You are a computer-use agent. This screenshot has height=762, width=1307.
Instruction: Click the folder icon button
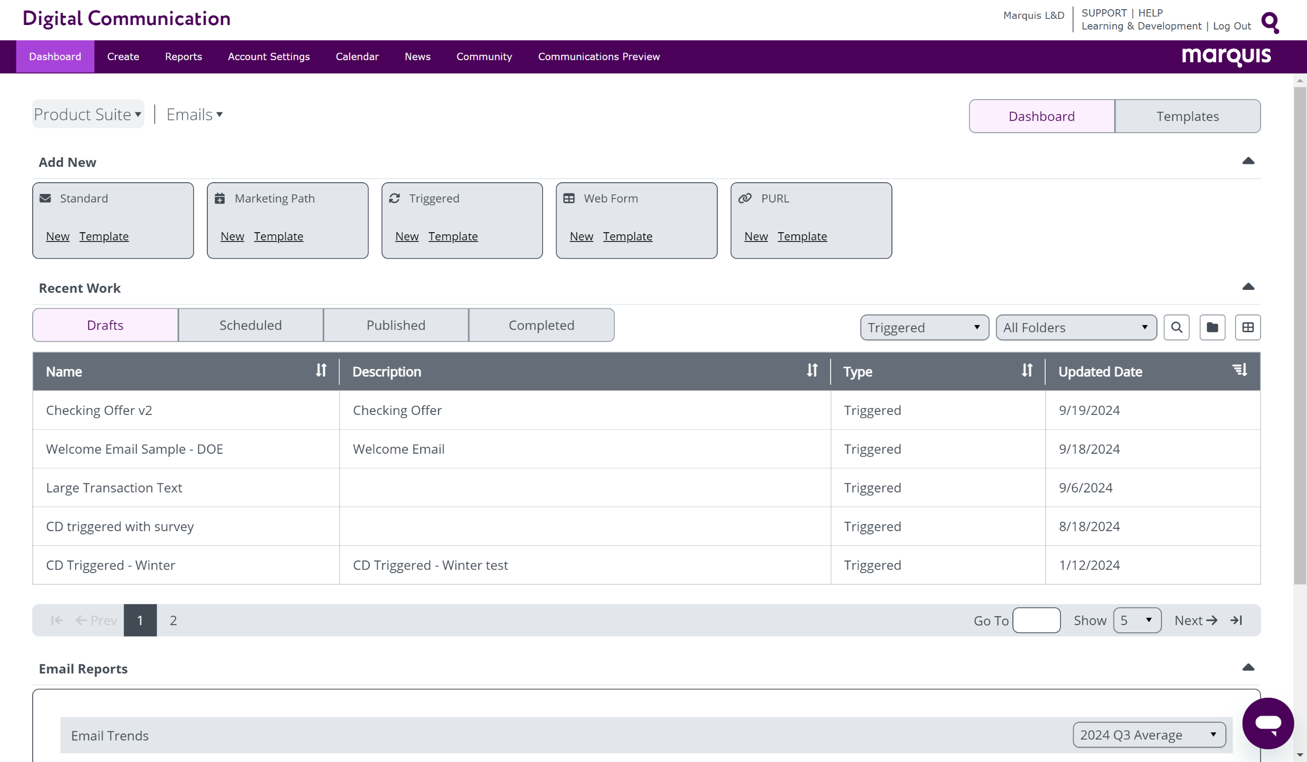point(1212,327)
